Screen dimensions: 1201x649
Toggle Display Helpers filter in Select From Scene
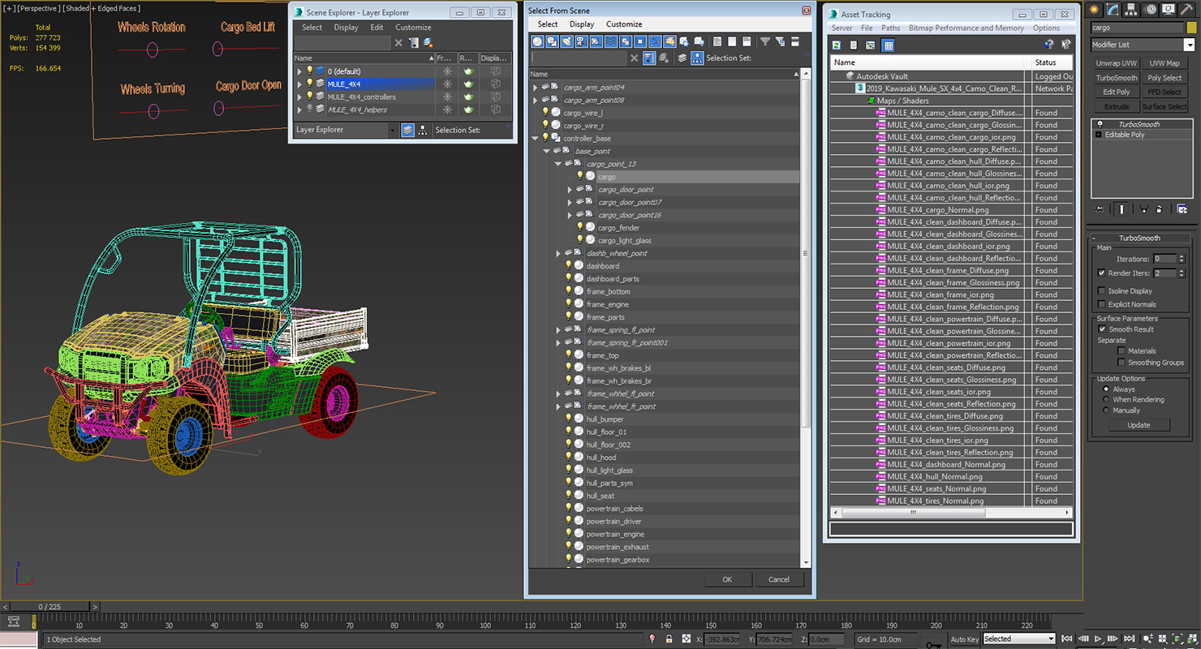pos(596,41)
